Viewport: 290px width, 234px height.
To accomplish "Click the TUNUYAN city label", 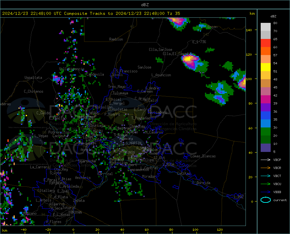I will click(75, 212).
